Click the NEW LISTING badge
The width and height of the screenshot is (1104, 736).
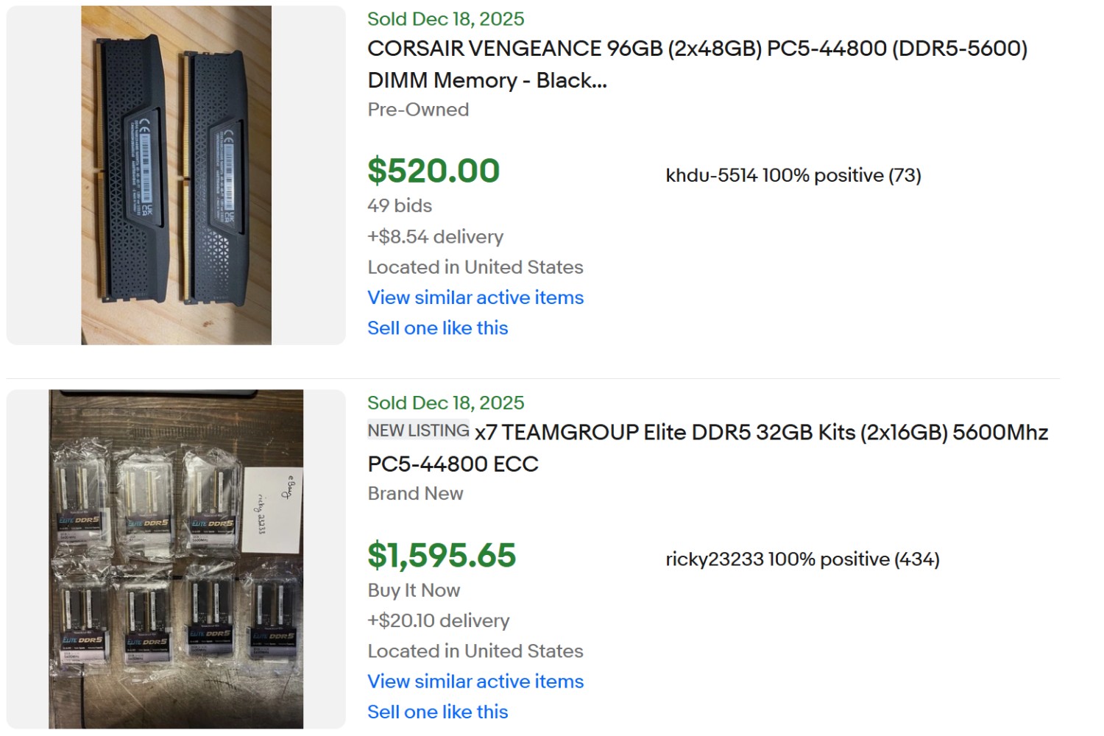pyautogui.click(x=417, y=430)
